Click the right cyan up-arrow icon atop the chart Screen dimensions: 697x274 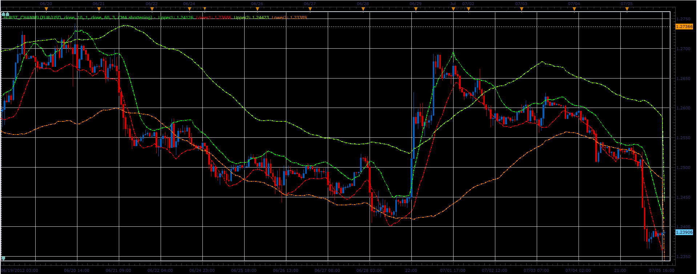7,14
